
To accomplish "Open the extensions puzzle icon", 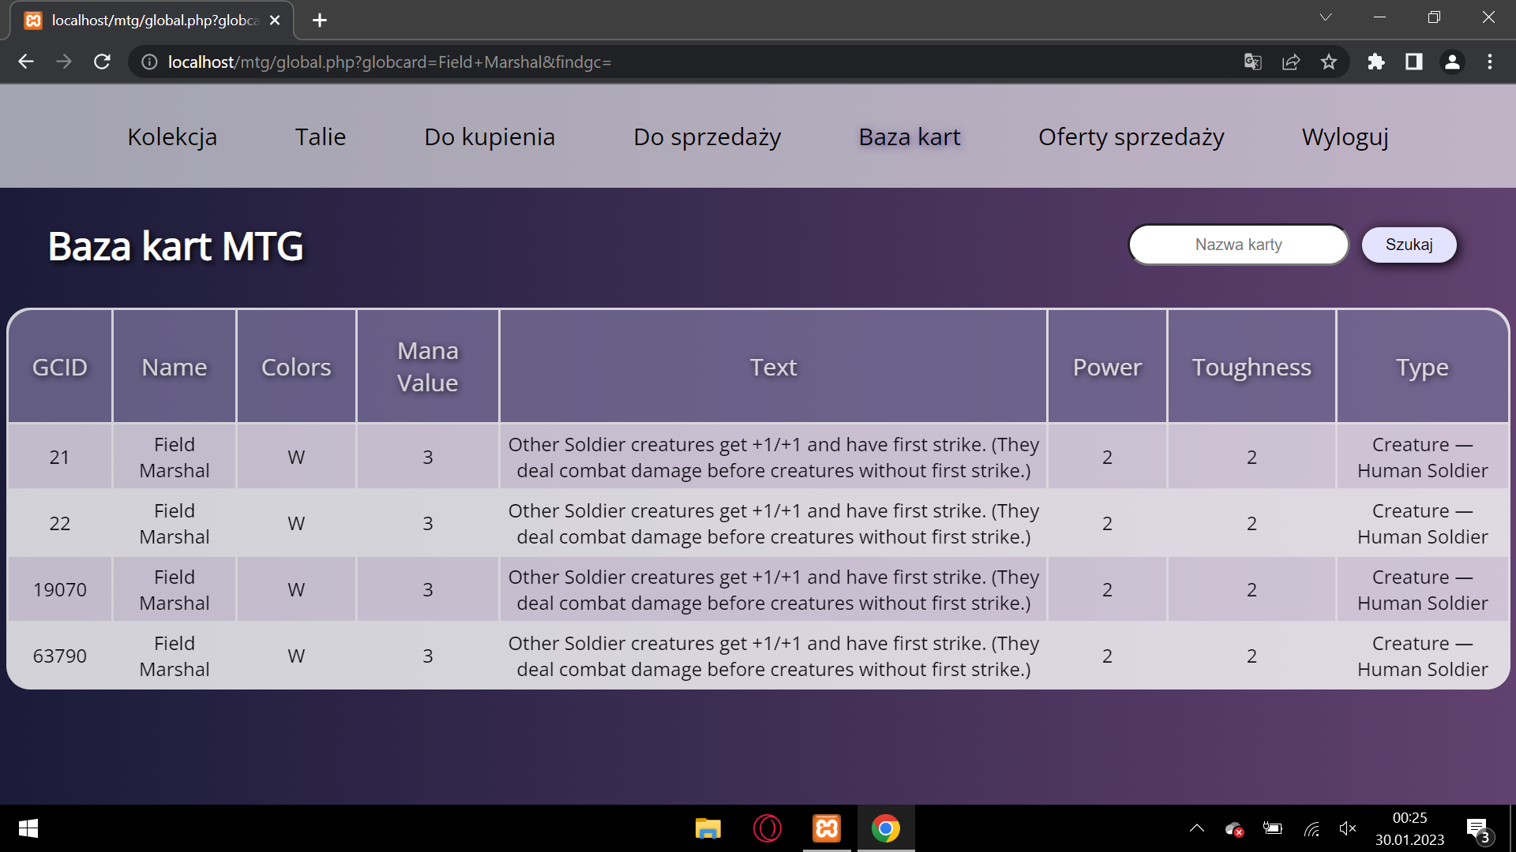I will tap(1376, 62).
